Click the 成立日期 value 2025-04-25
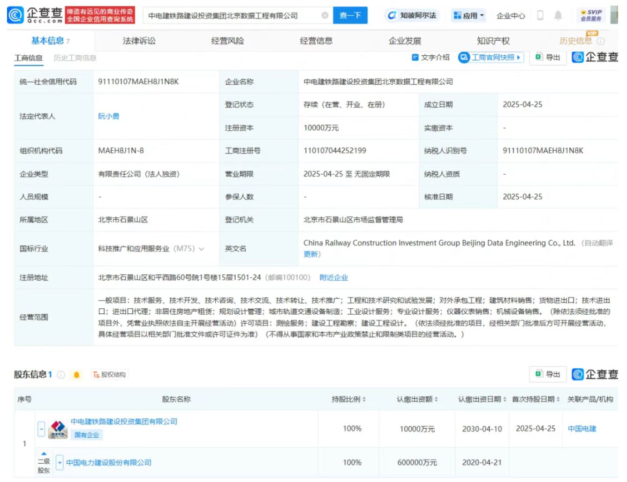The height and width of the screenshot is (482, 627). (x=522, y=104)
